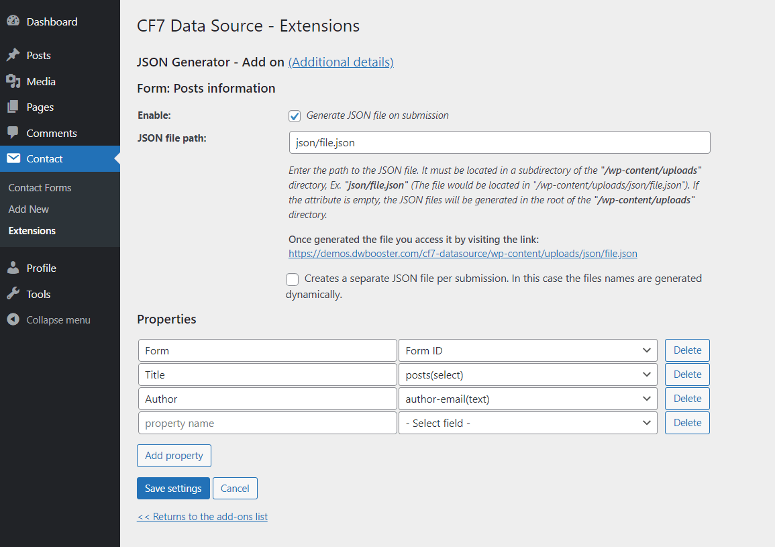
Task: Click the Dashboard gauge icon
Action: [13, 21]
